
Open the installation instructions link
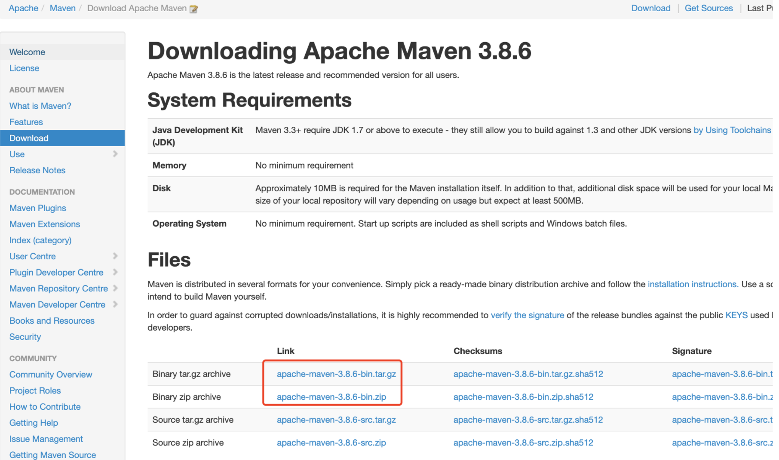(693, 284)
